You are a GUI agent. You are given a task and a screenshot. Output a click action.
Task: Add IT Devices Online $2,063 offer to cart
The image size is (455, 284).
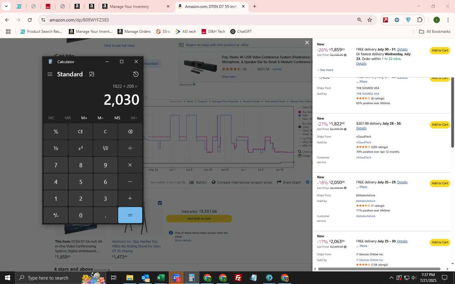(x=440, y=242)
